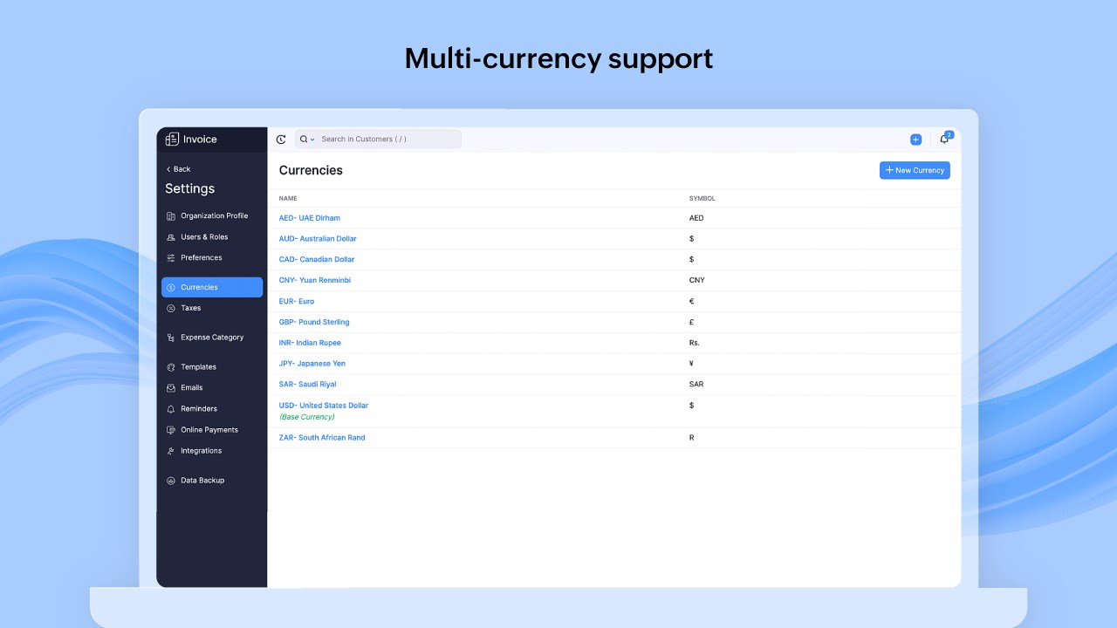Click the Users & Roles icon
Viewport: 1117px width, 628px height.
(171, 237)
